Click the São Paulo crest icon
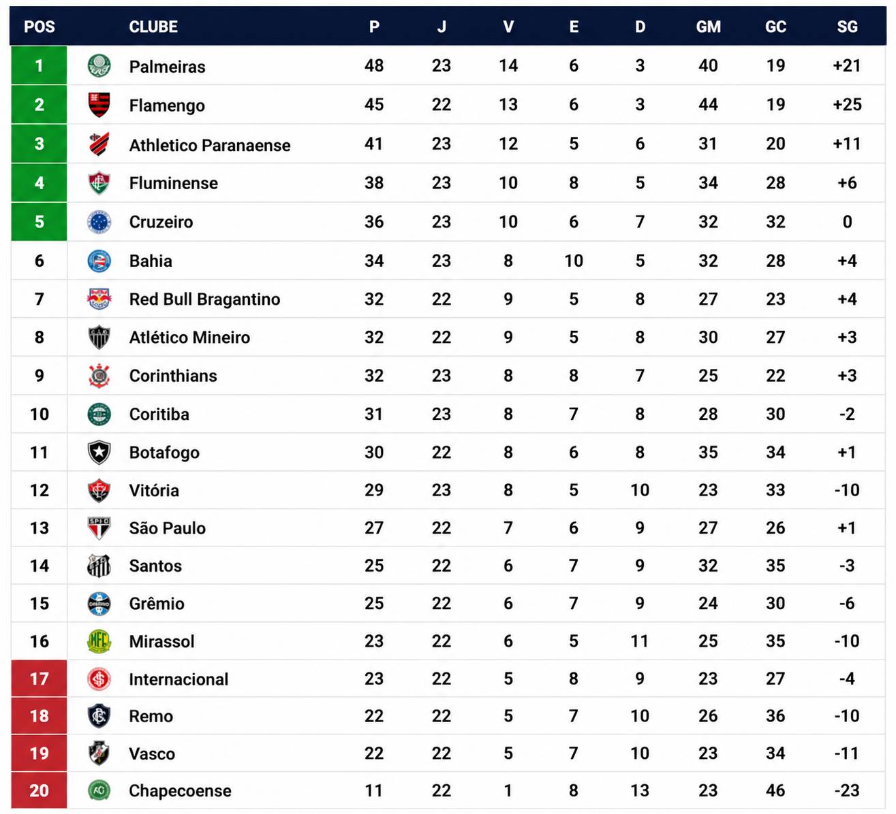The height and width of the screenshot is (814, 896). (x=99, y=528)
